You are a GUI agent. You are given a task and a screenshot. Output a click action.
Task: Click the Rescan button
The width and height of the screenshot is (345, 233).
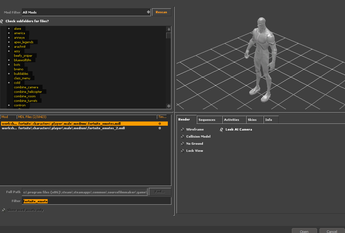161,12
